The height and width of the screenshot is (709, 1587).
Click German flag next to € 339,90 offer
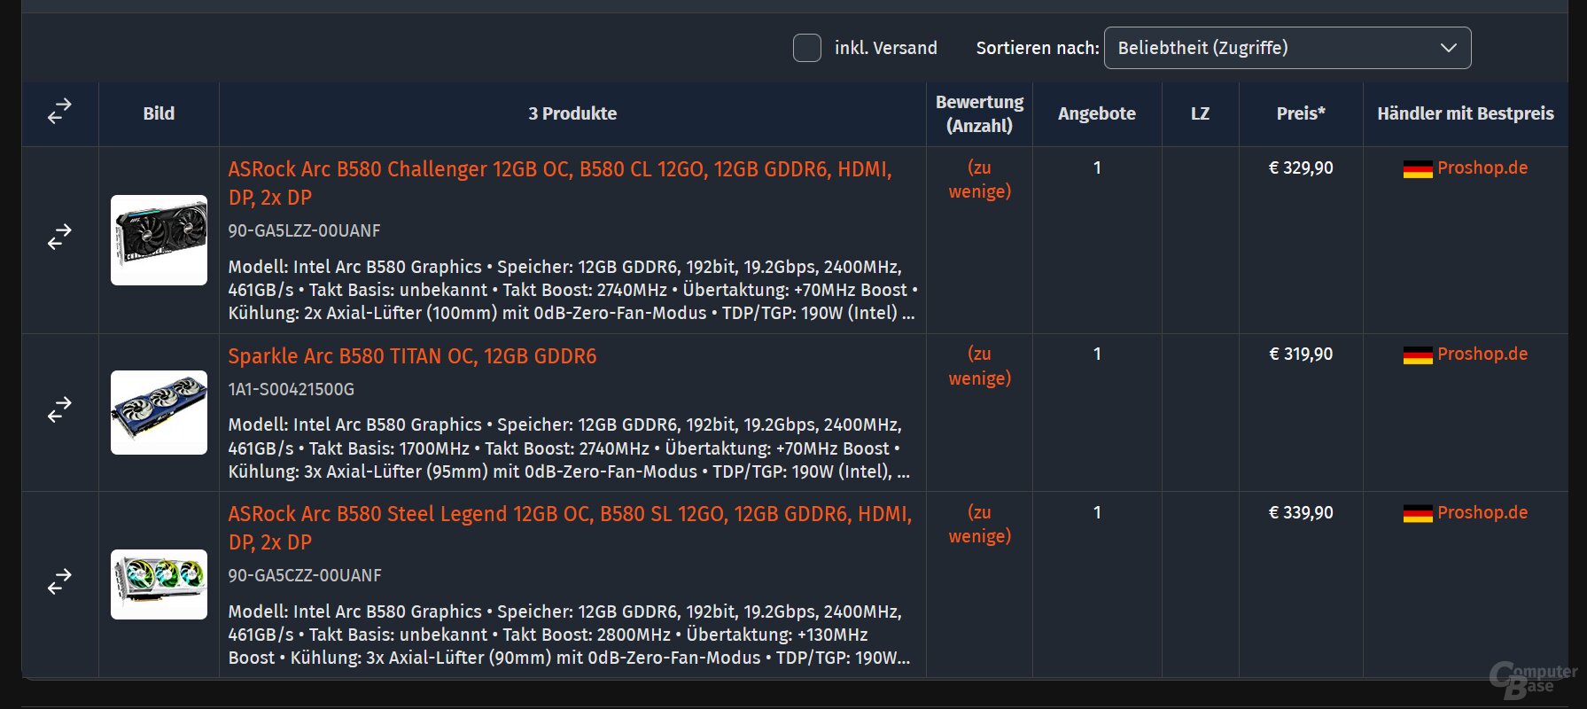coord(1418,514)
